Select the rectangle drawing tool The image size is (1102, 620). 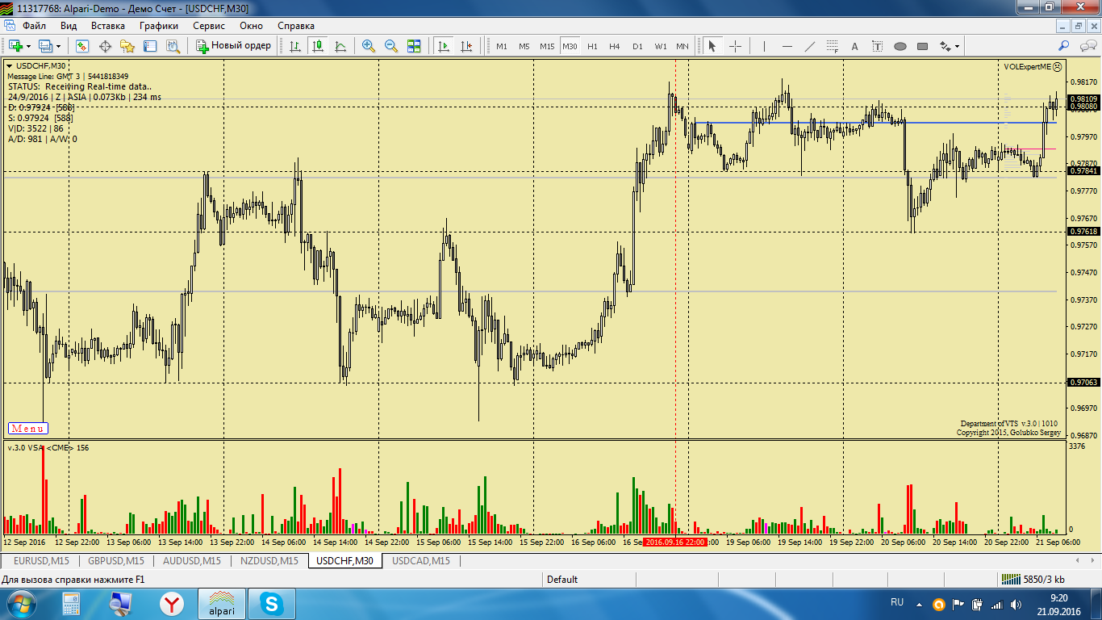tap(922, 46)
